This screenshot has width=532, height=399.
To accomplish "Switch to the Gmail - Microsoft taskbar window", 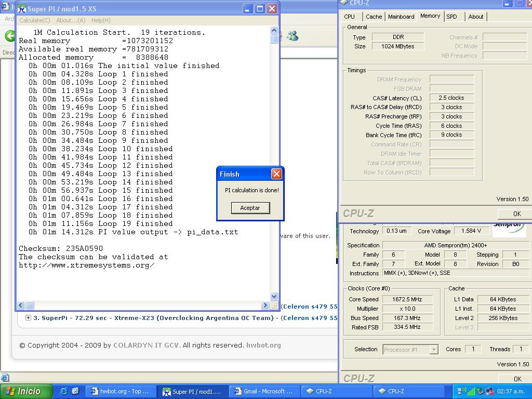I will [264, 391].
